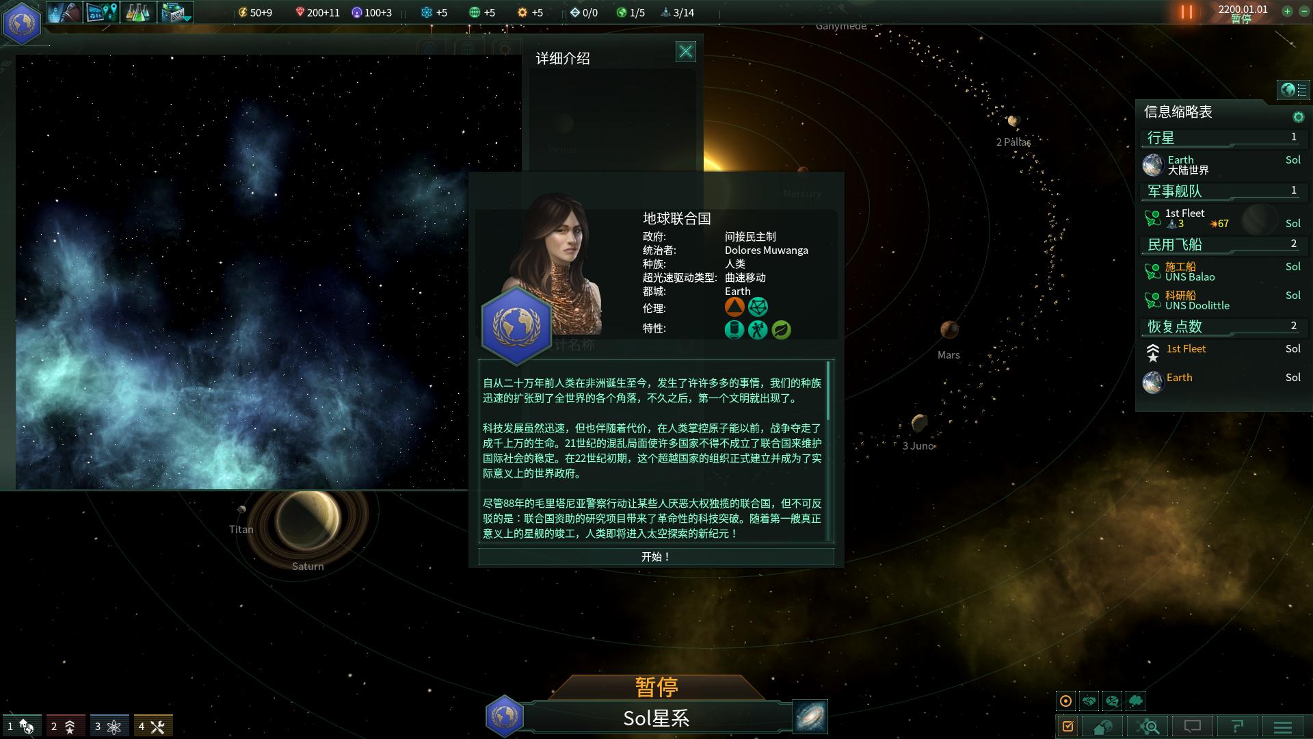The height and width of the screenshot is (739, 1313).
Task: Select the galaxy map navigation icon
Action: [809, 716]
